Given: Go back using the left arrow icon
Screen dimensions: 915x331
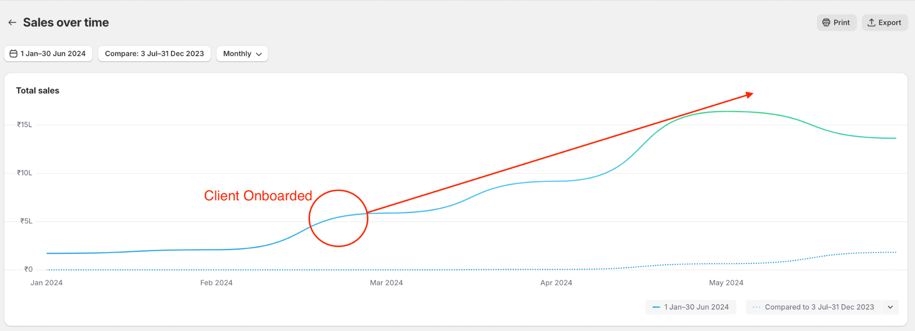Looking at the screenshot, I should coord(13,23).
